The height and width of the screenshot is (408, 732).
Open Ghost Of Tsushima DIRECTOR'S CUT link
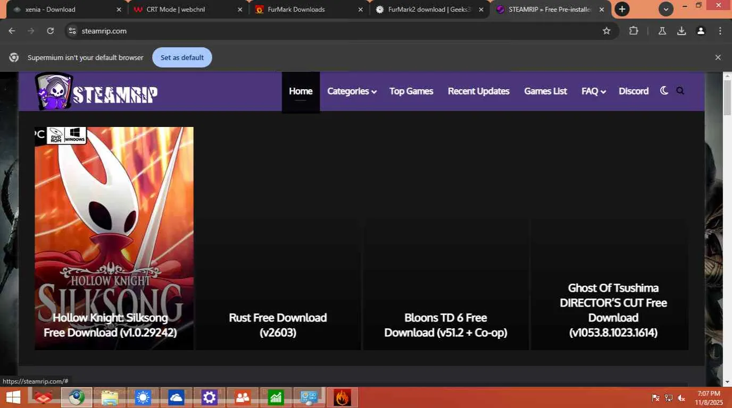tap(613, 310)
